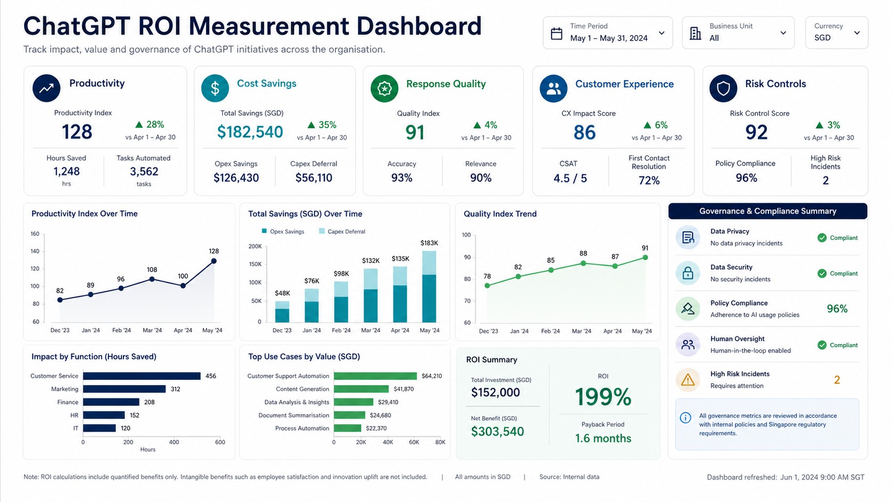
Task: Select the 91 point on quality trend
Action: (x=645, y=257)
